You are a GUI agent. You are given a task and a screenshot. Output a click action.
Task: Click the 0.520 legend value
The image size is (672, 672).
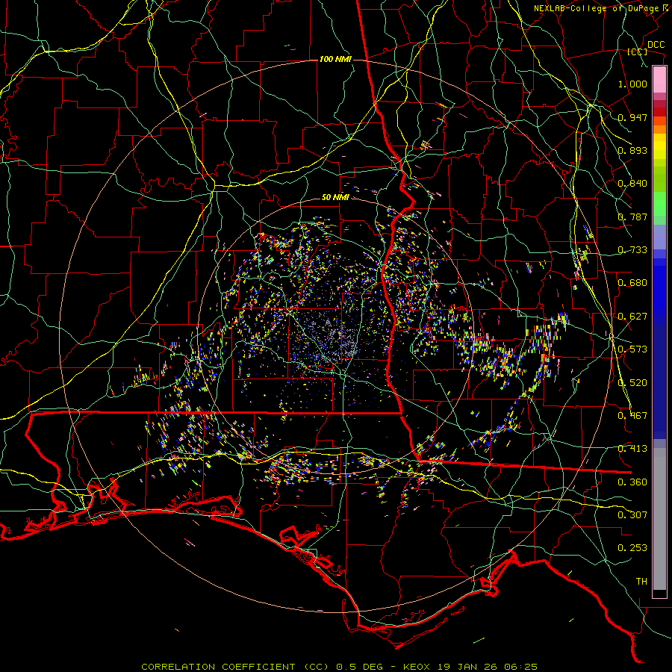coord(632,383)
